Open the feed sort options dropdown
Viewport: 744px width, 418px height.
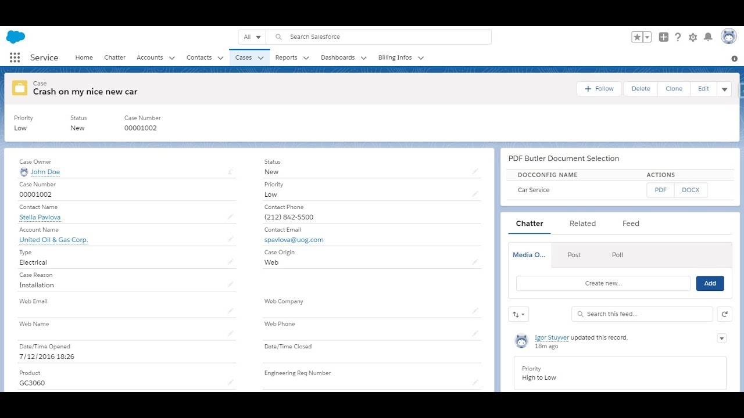tap(519, 314)
